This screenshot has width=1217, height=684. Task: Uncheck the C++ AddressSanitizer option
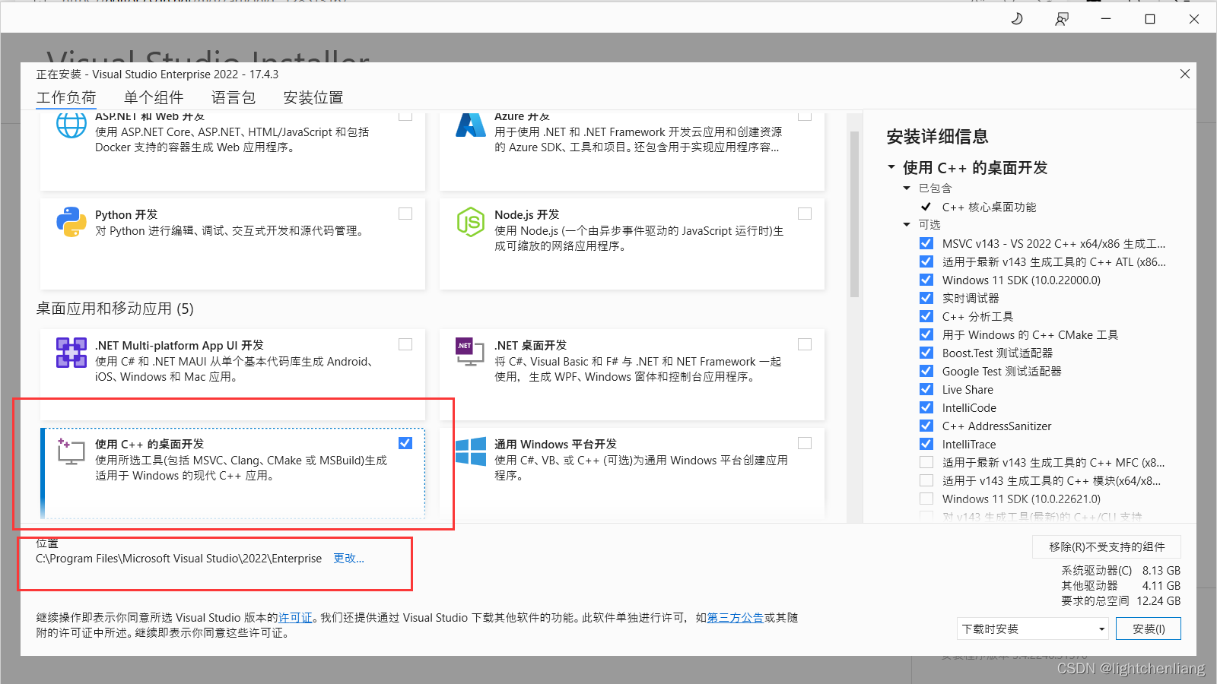[926, 426]
